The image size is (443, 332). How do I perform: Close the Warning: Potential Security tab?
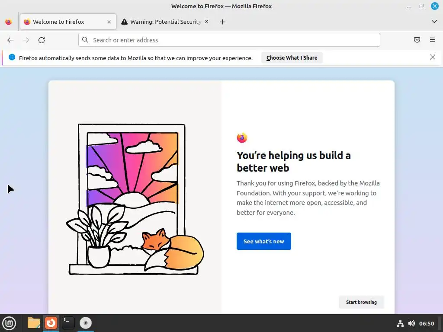(206, 22)
